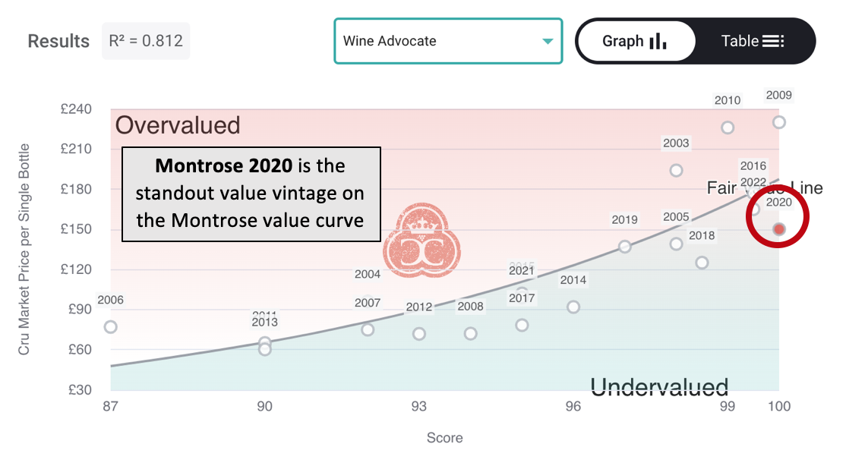Switch to the Graph view
The image size is (846, 466).
pos(636,41)
